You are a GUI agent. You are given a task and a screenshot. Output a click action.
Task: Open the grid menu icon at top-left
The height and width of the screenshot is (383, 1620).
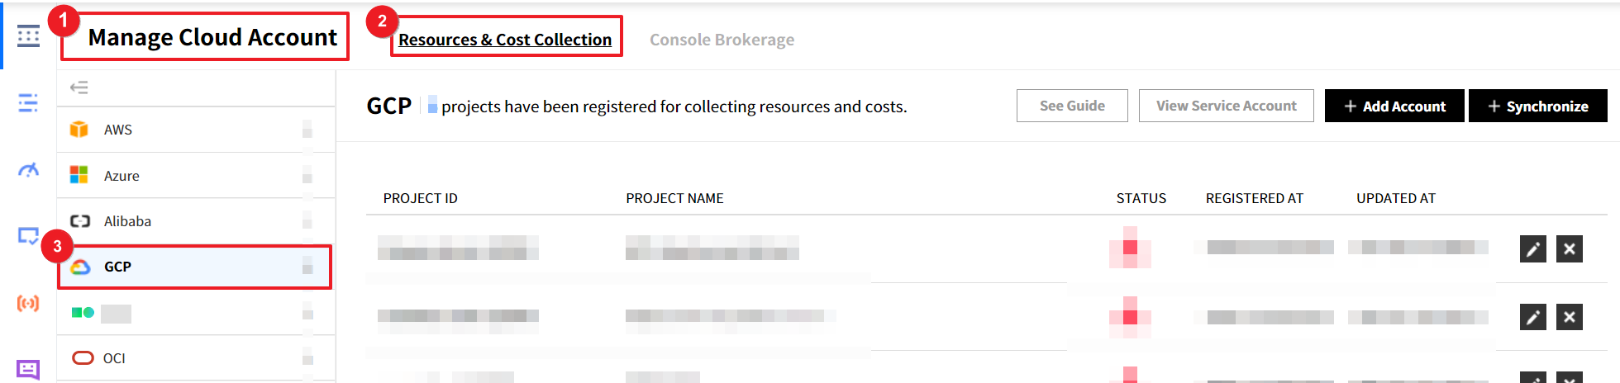point(28,36)
